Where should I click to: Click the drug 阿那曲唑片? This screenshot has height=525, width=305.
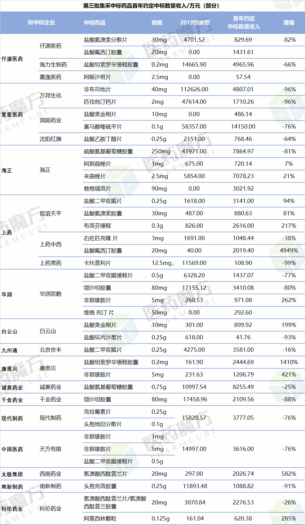coord(97,164)
